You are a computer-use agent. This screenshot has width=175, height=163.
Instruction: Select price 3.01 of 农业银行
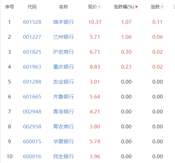[x=95, y=82]
